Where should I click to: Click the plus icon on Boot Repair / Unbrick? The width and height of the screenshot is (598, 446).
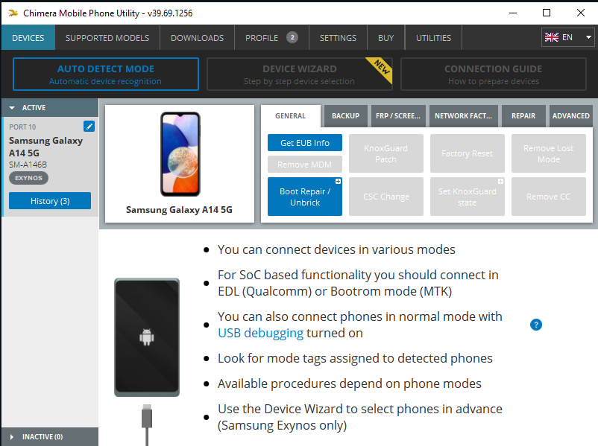coord(338,181)
